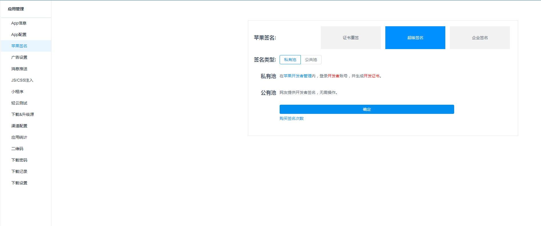View 应用统计 page
The image size is (541, 226).
26,137
